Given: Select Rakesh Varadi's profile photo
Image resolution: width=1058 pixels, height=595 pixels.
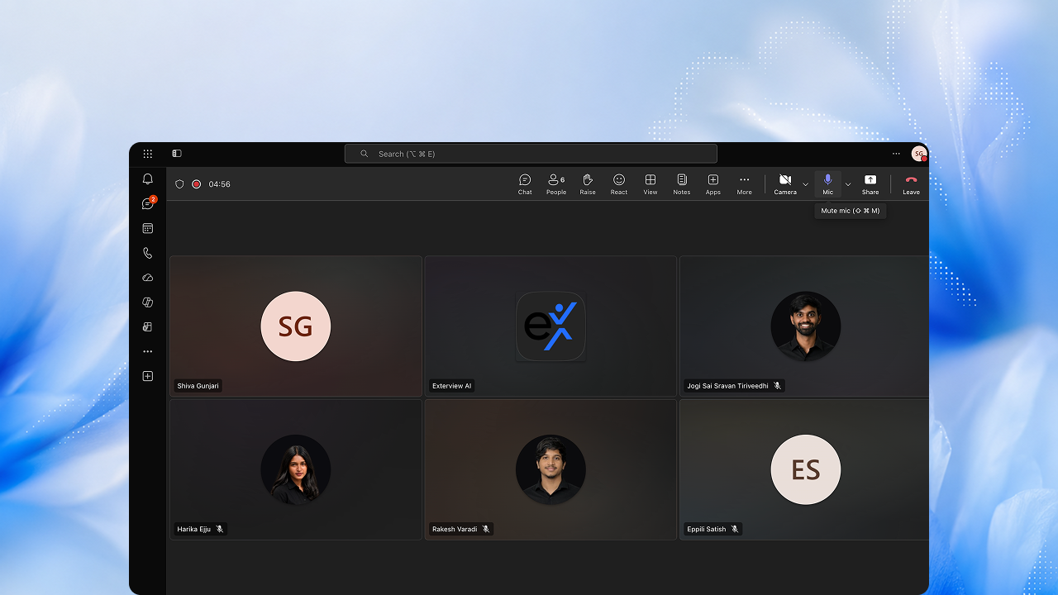Looking at the screenshot, I should [x=551, y=469].
